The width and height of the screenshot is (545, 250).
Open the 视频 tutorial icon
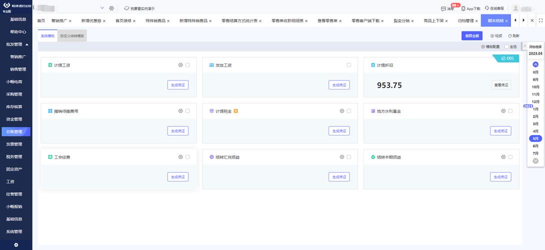tap(492, 35)
